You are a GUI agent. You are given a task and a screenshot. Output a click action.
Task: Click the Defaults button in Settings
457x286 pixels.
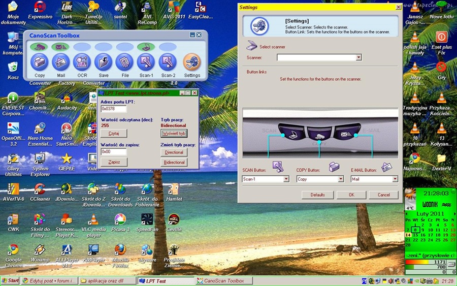coord(317,195)
